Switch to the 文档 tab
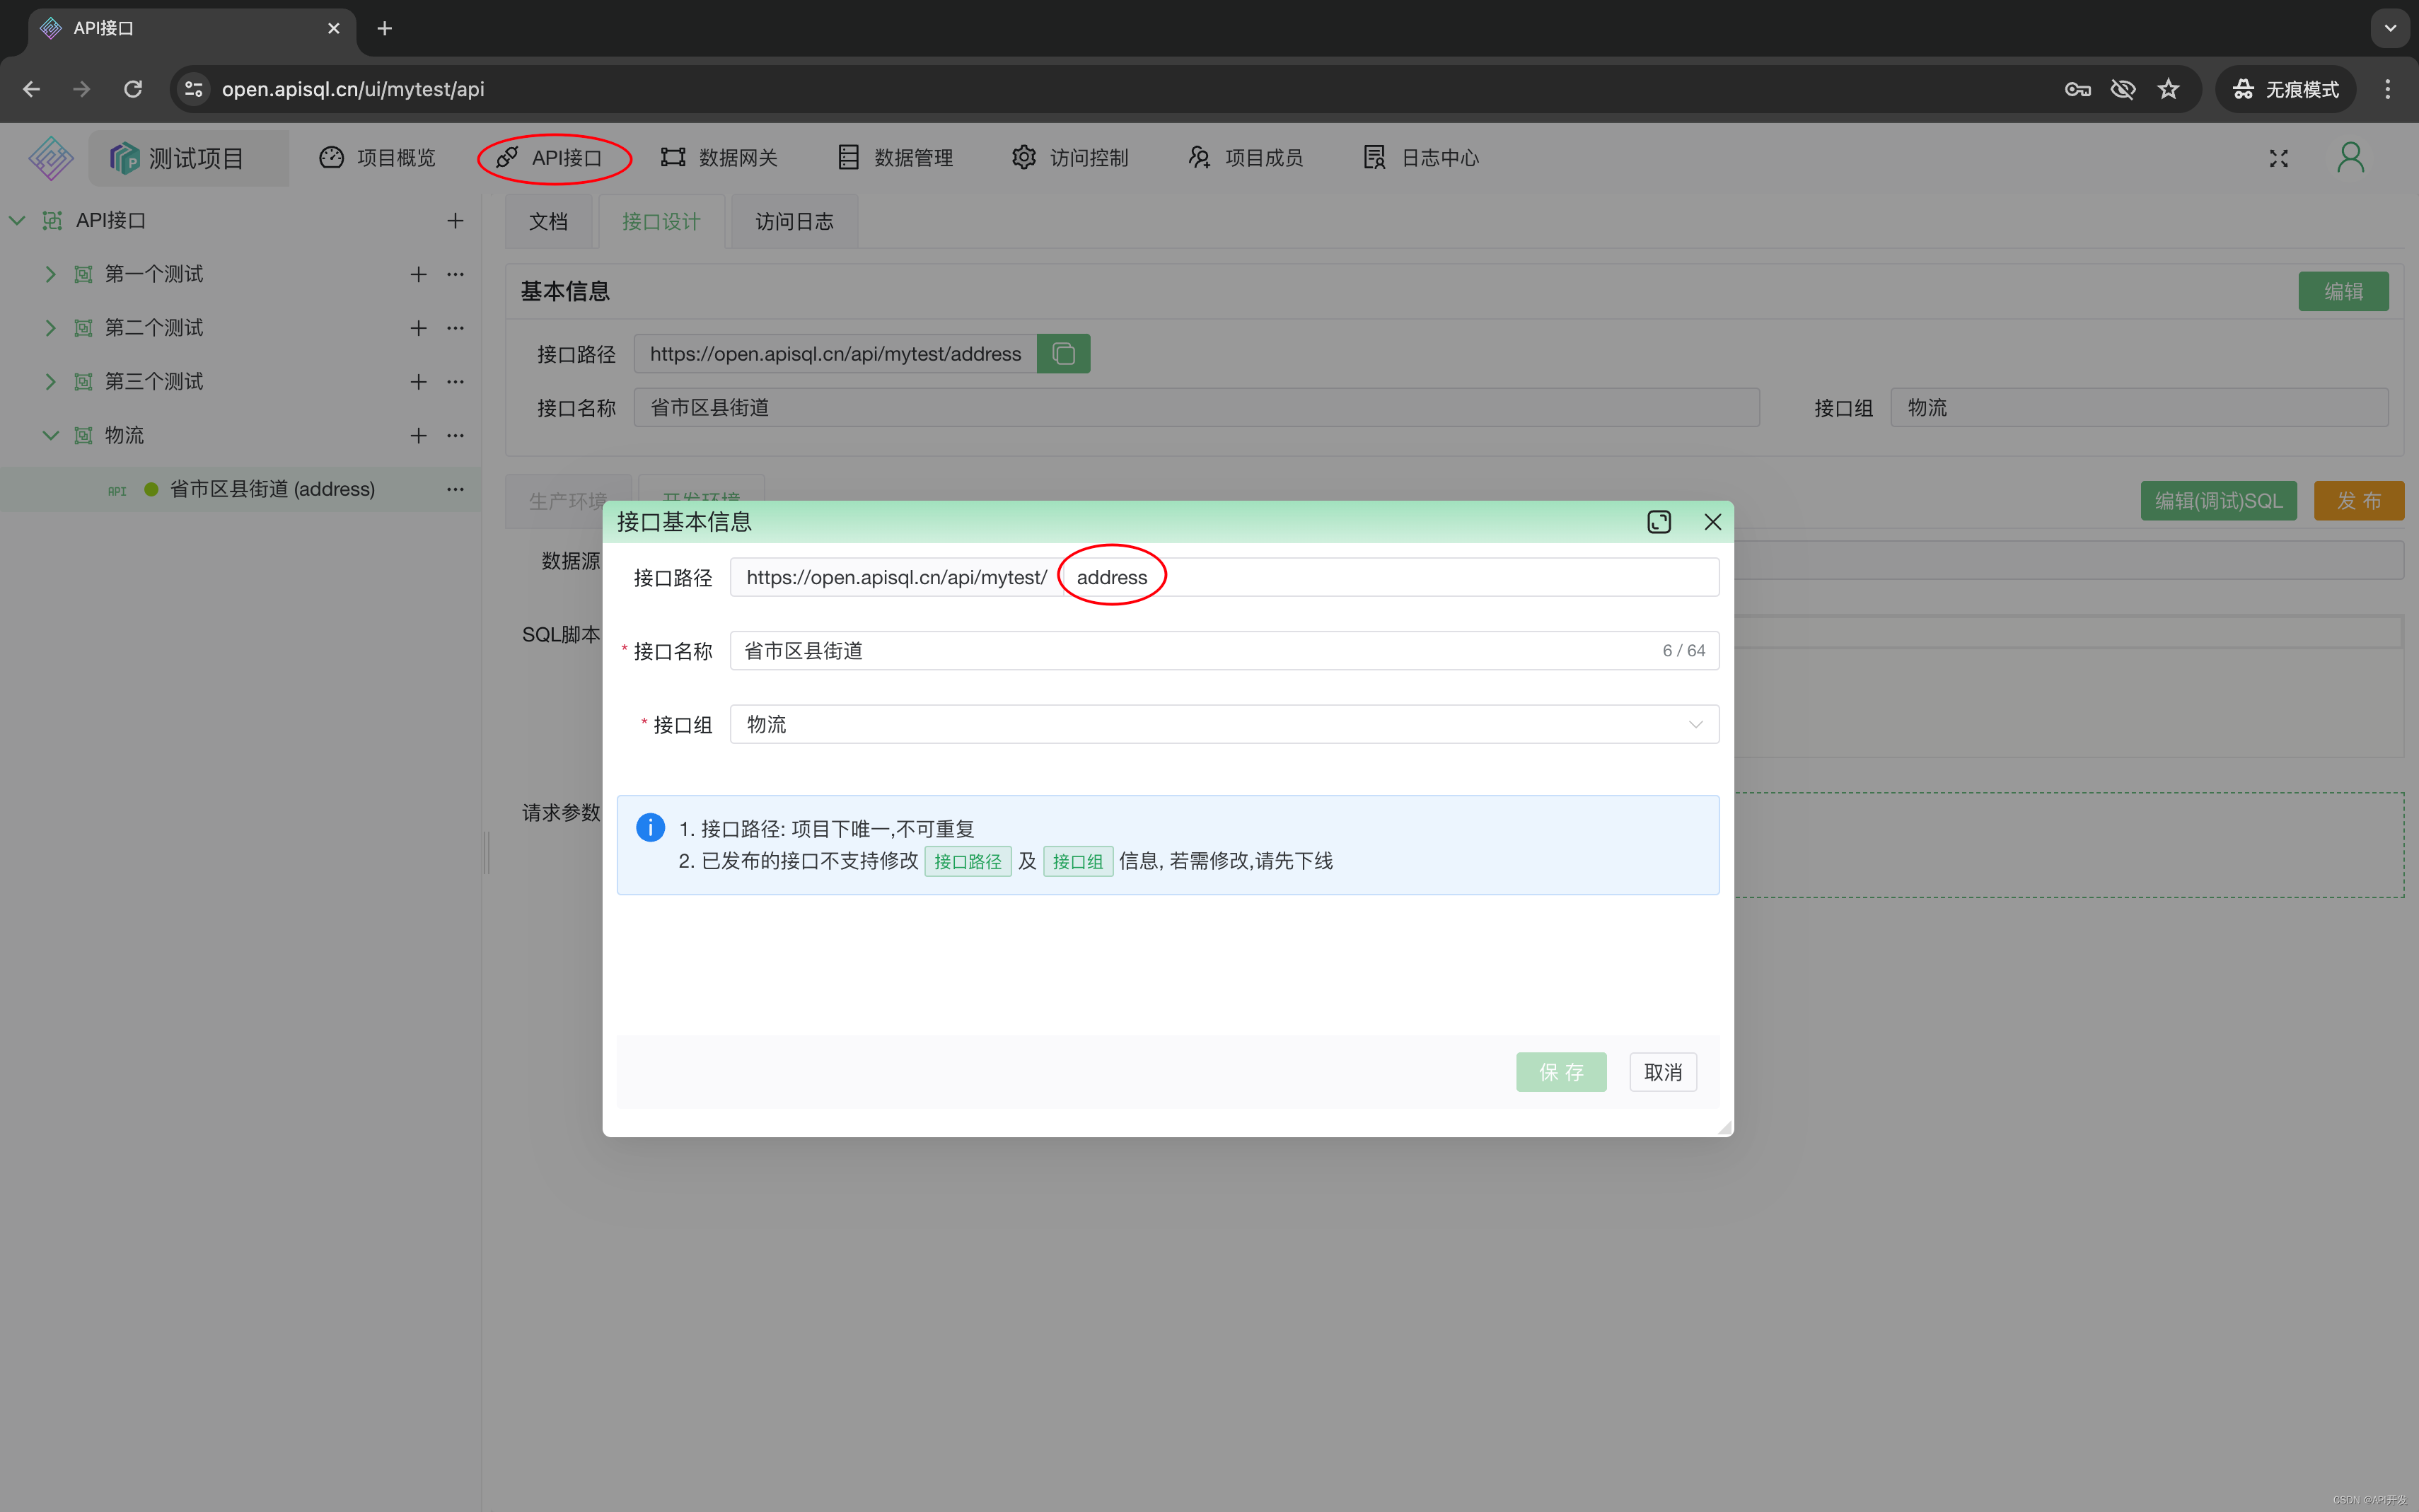This screenshot has width=2419, height=1512. coord(548,222)
